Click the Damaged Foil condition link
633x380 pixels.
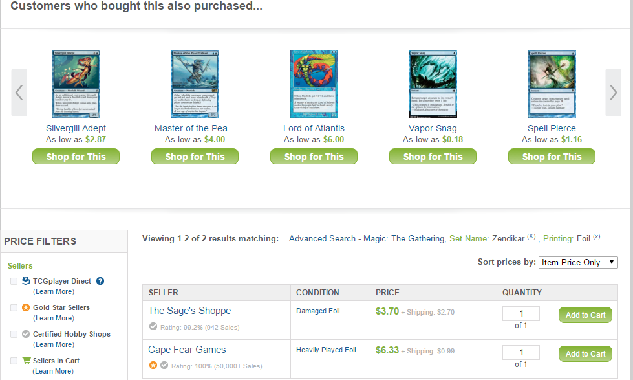[317, 311]
